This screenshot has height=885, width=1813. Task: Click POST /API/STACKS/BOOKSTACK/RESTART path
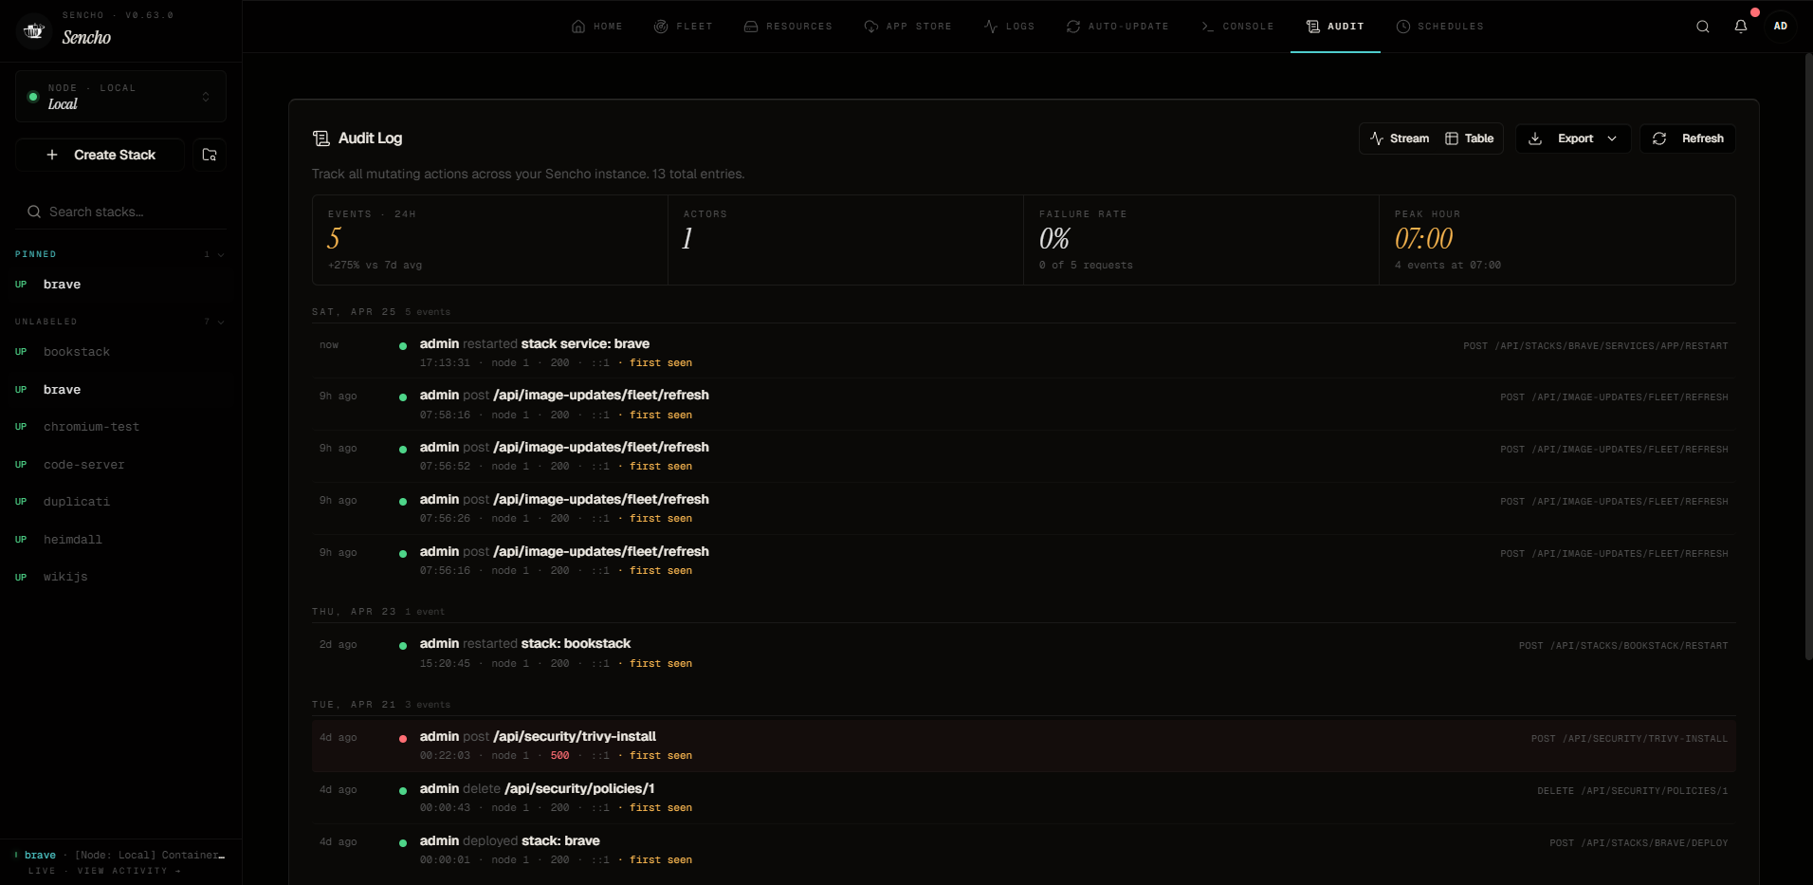click(x=1623, y=646)
